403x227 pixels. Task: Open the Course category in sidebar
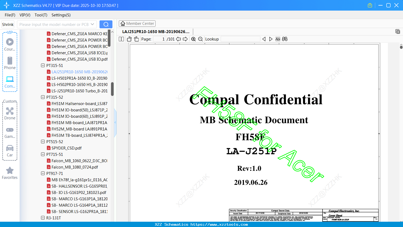[10, 44]
